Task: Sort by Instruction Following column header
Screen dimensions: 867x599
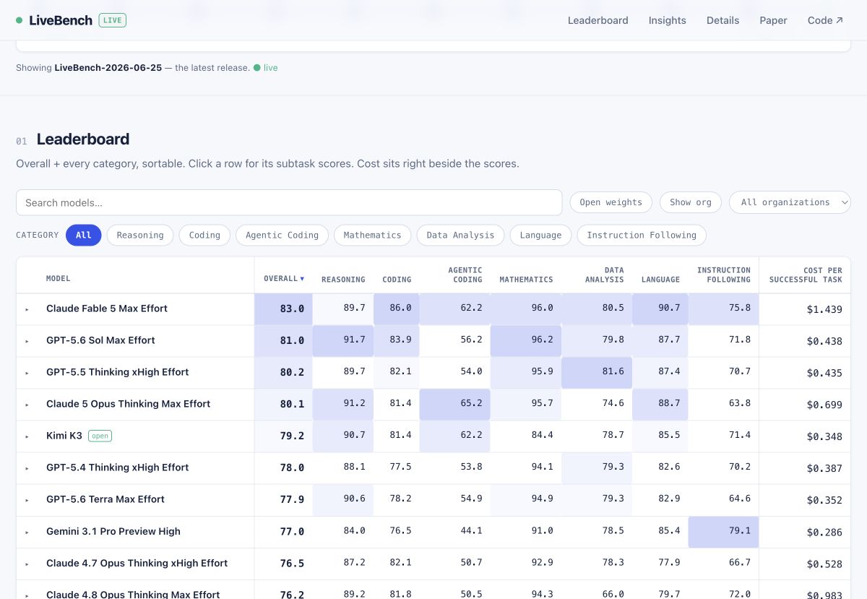Action: pos(724,275)
